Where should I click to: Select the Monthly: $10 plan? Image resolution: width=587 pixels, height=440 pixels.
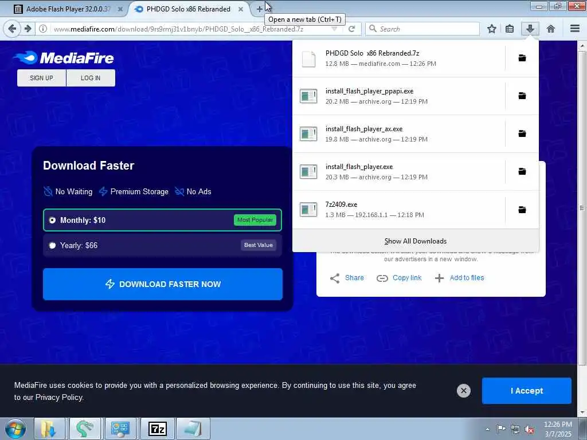click(162, 220)
